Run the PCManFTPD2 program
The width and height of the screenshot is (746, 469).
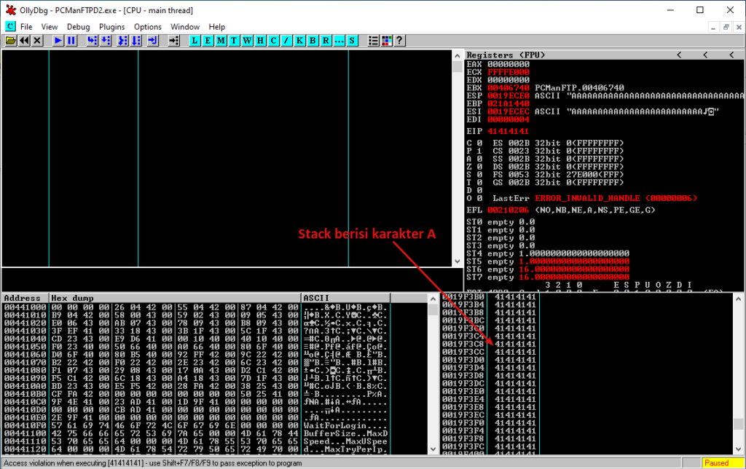point(57,40)
